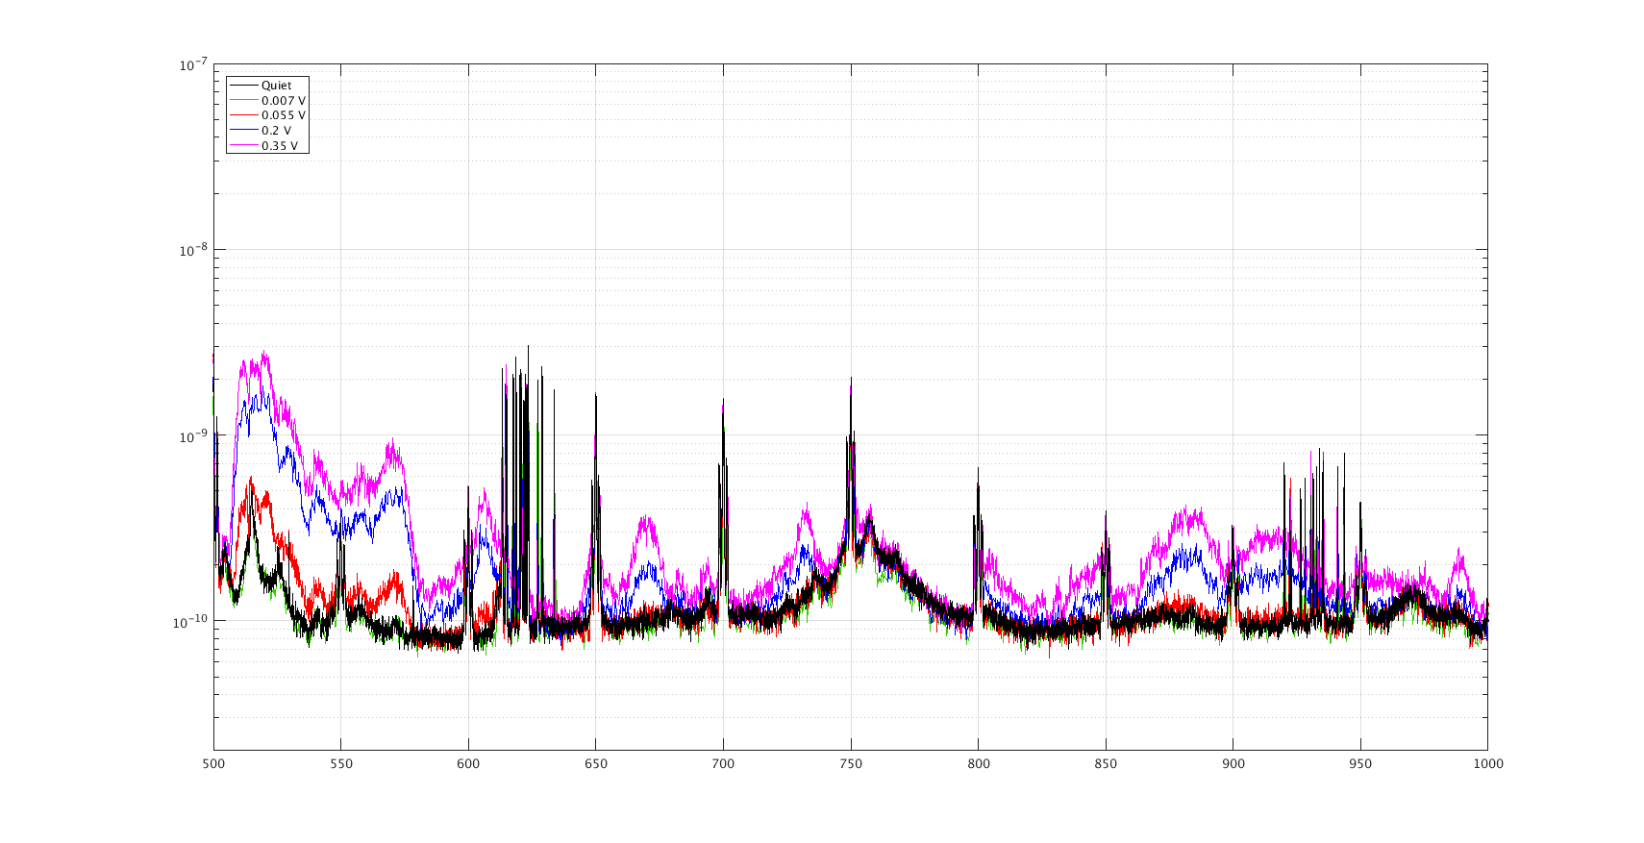Click the x-axis tick label 950
Image resolution: width=1644 pixels, height=843 pixels.
coord(1360,764)
